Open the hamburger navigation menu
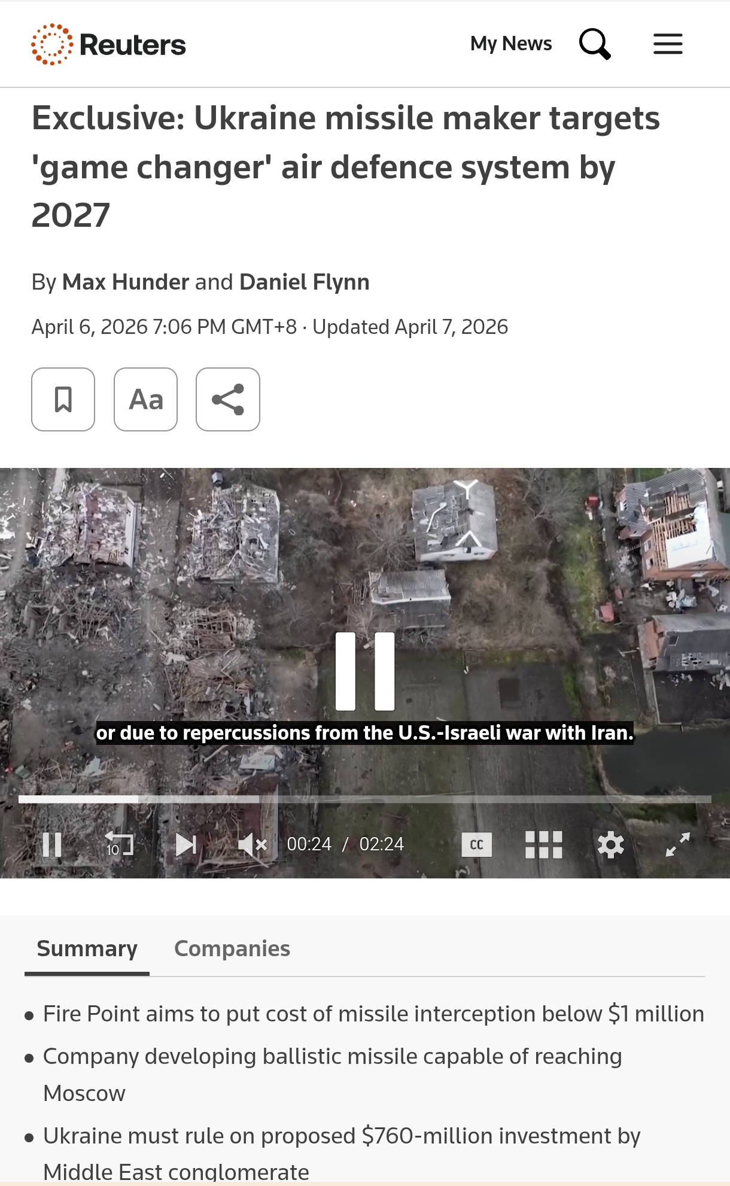This screenshot has height=1186, width=730. [668, 44]
